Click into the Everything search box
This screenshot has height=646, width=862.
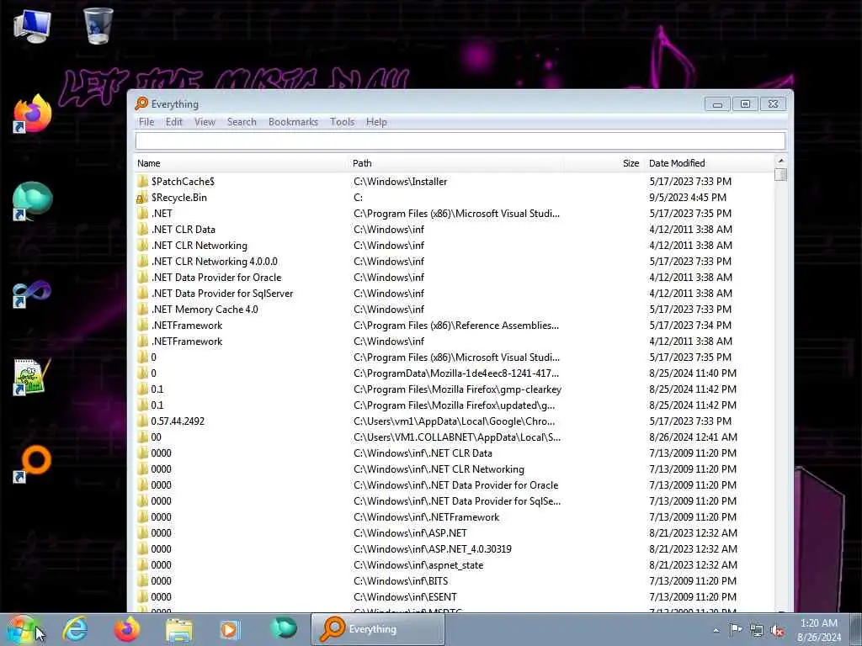[460, 141]
